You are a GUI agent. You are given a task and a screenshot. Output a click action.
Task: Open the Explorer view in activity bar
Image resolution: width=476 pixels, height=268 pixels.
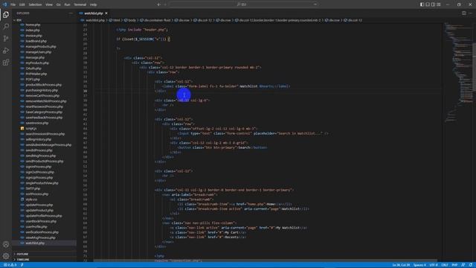click(6, 15)
